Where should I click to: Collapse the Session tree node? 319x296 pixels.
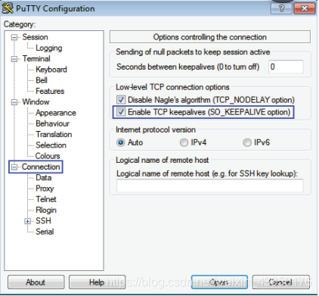14,37
